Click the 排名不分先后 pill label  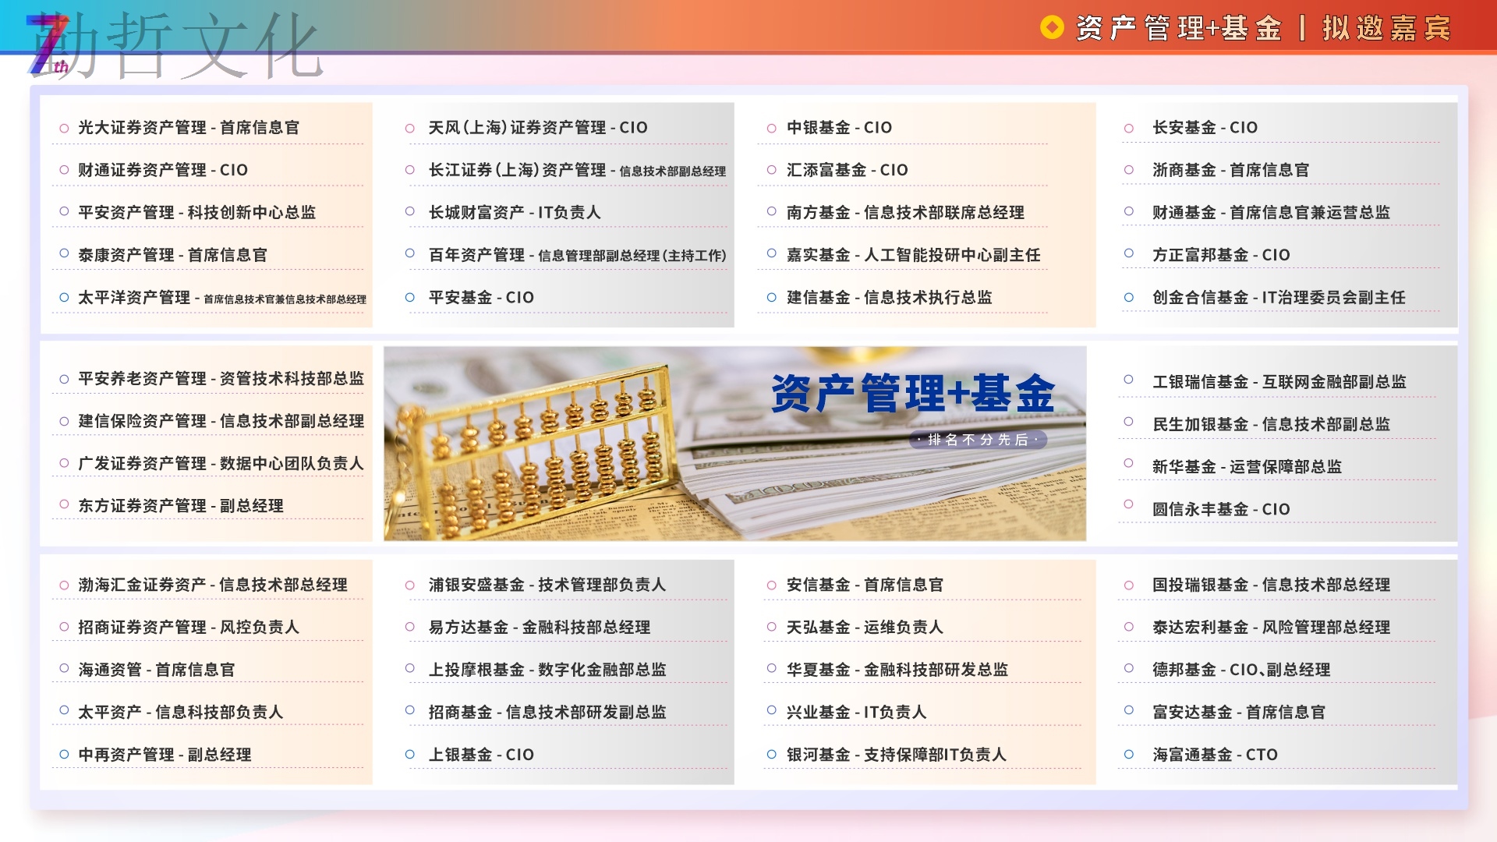(x=978, y=440)
